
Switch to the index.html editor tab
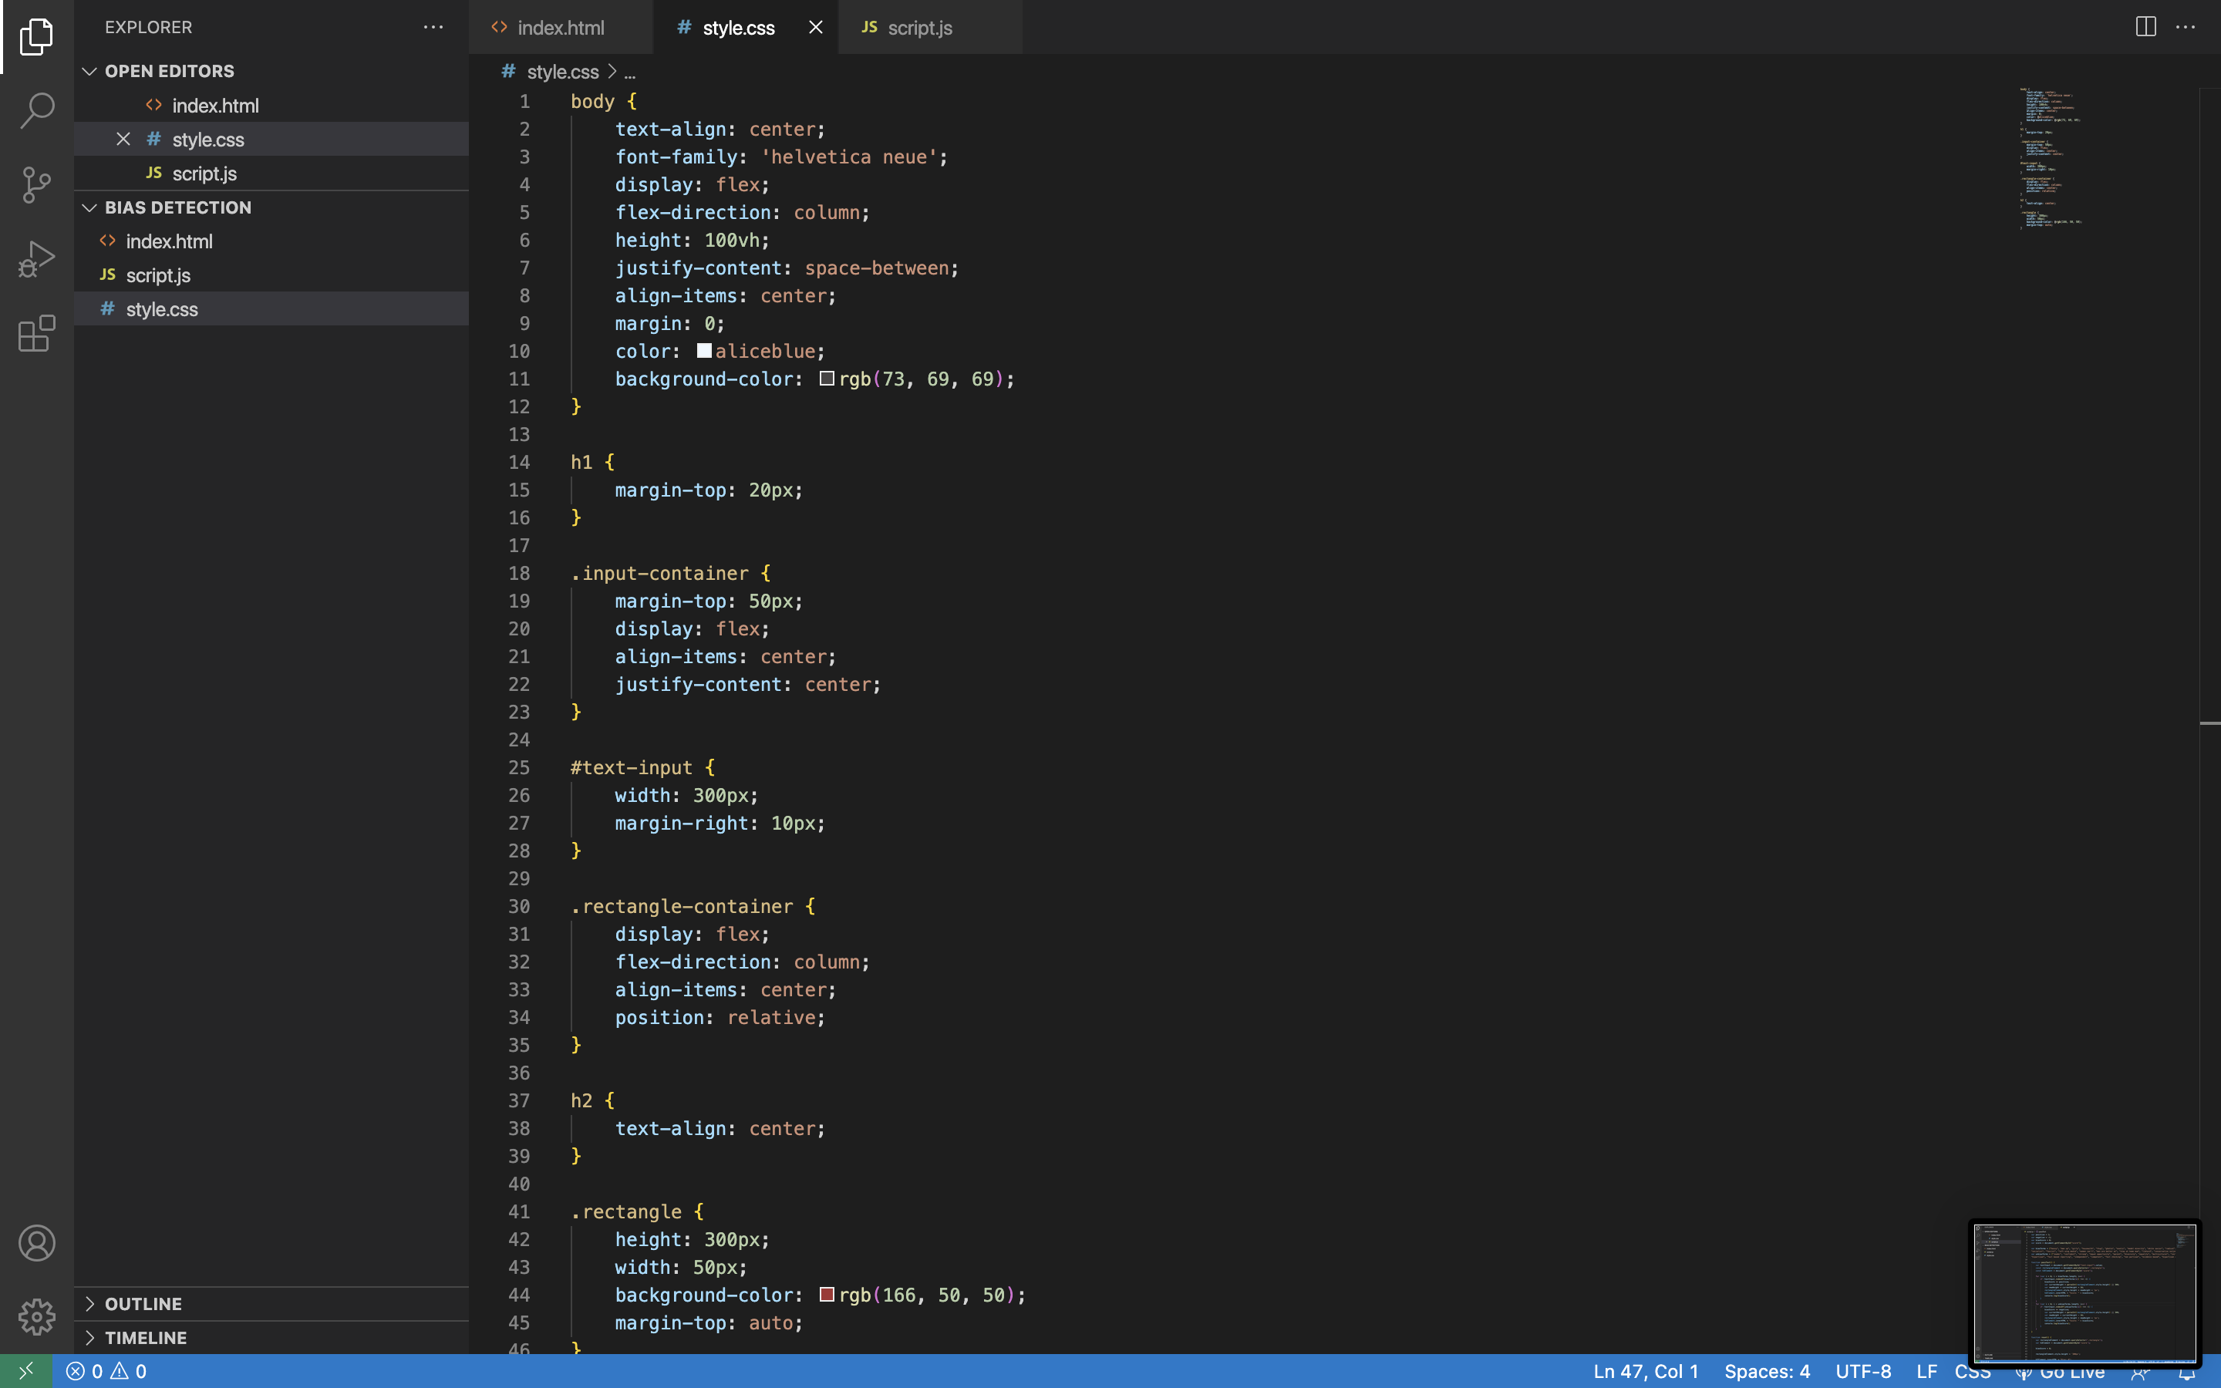[x=560, y=28]
